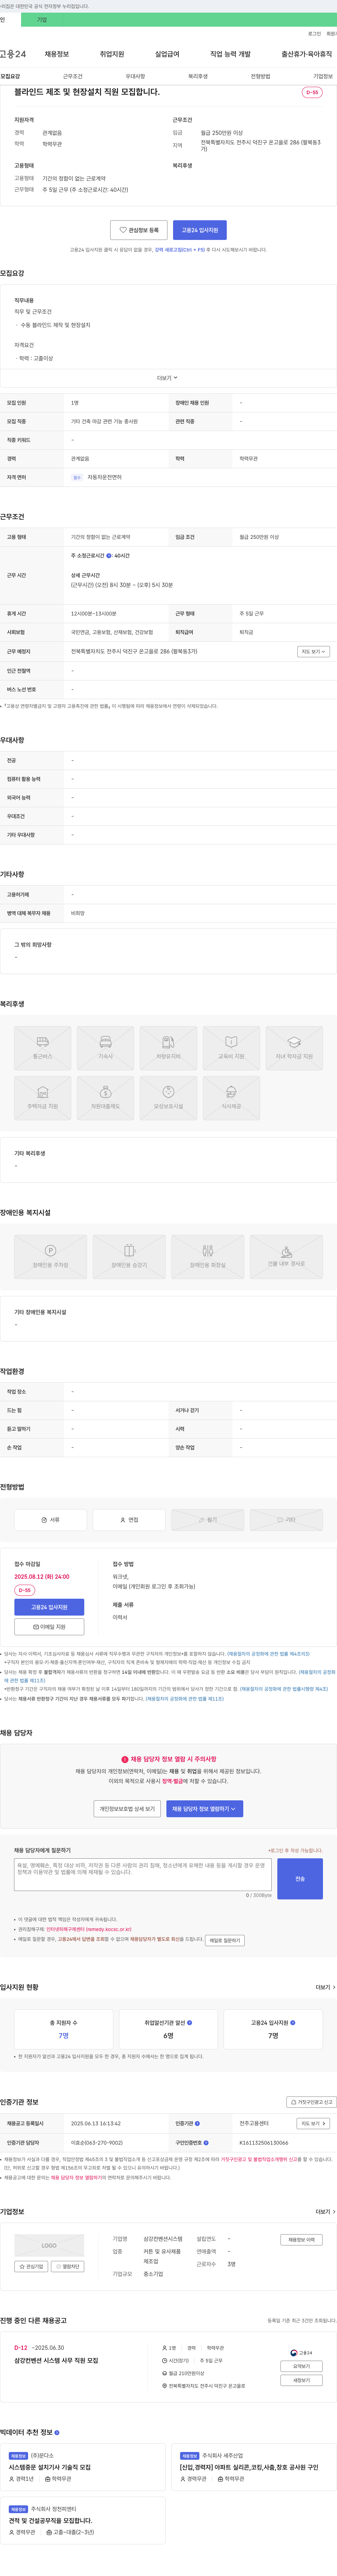
Task: Click the 고용24 site logo
Action: pos(13,54)
